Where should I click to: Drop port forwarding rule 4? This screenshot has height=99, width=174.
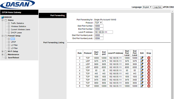pos(149,70)
